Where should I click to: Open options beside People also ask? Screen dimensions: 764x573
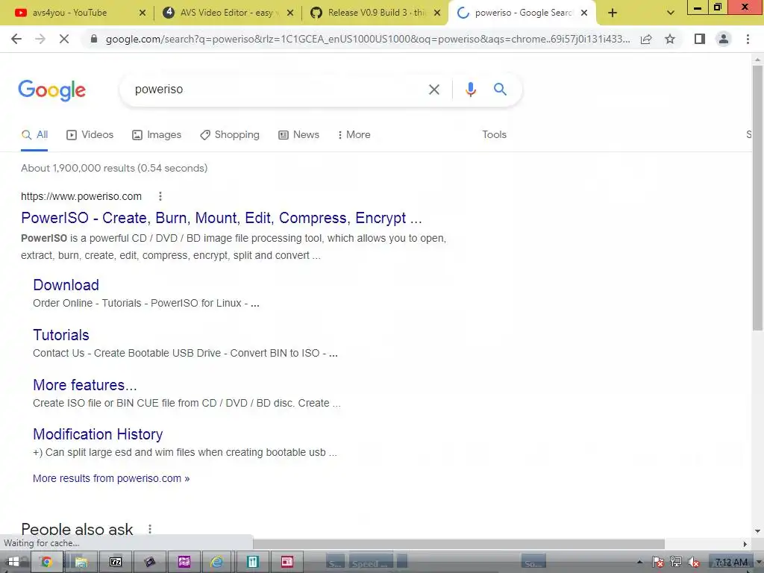[150, 529]
